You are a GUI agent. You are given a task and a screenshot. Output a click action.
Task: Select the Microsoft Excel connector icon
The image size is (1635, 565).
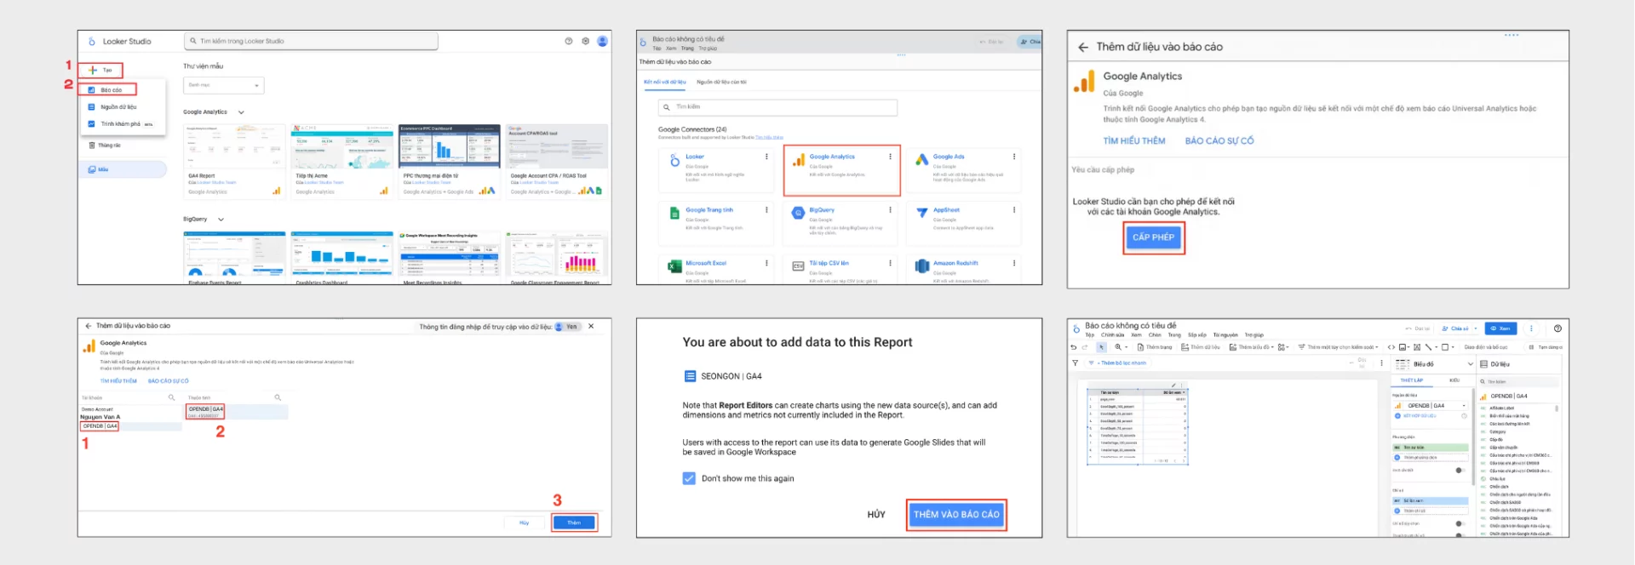674,266
